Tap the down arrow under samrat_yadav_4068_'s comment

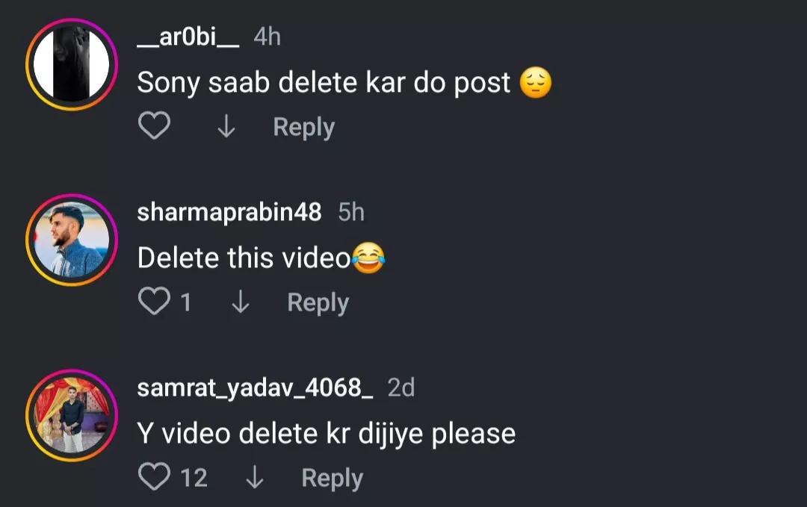tap(254, 479)
